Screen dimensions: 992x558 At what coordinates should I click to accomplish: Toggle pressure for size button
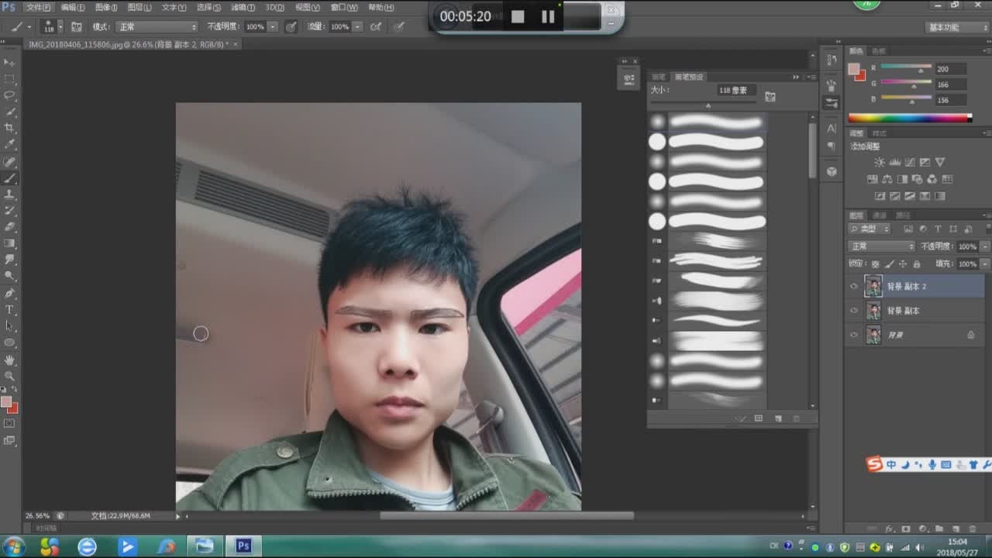coord(399,26)
